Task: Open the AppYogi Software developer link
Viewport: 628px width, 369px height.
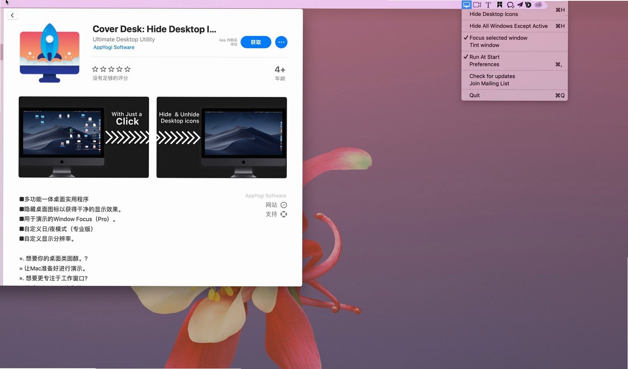Action: 114,48
